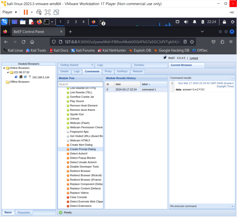Viewport: 237px width, 217px height.
Task: Select the Redirect Browser (Rickroll) module
Action: coord(86,176)
